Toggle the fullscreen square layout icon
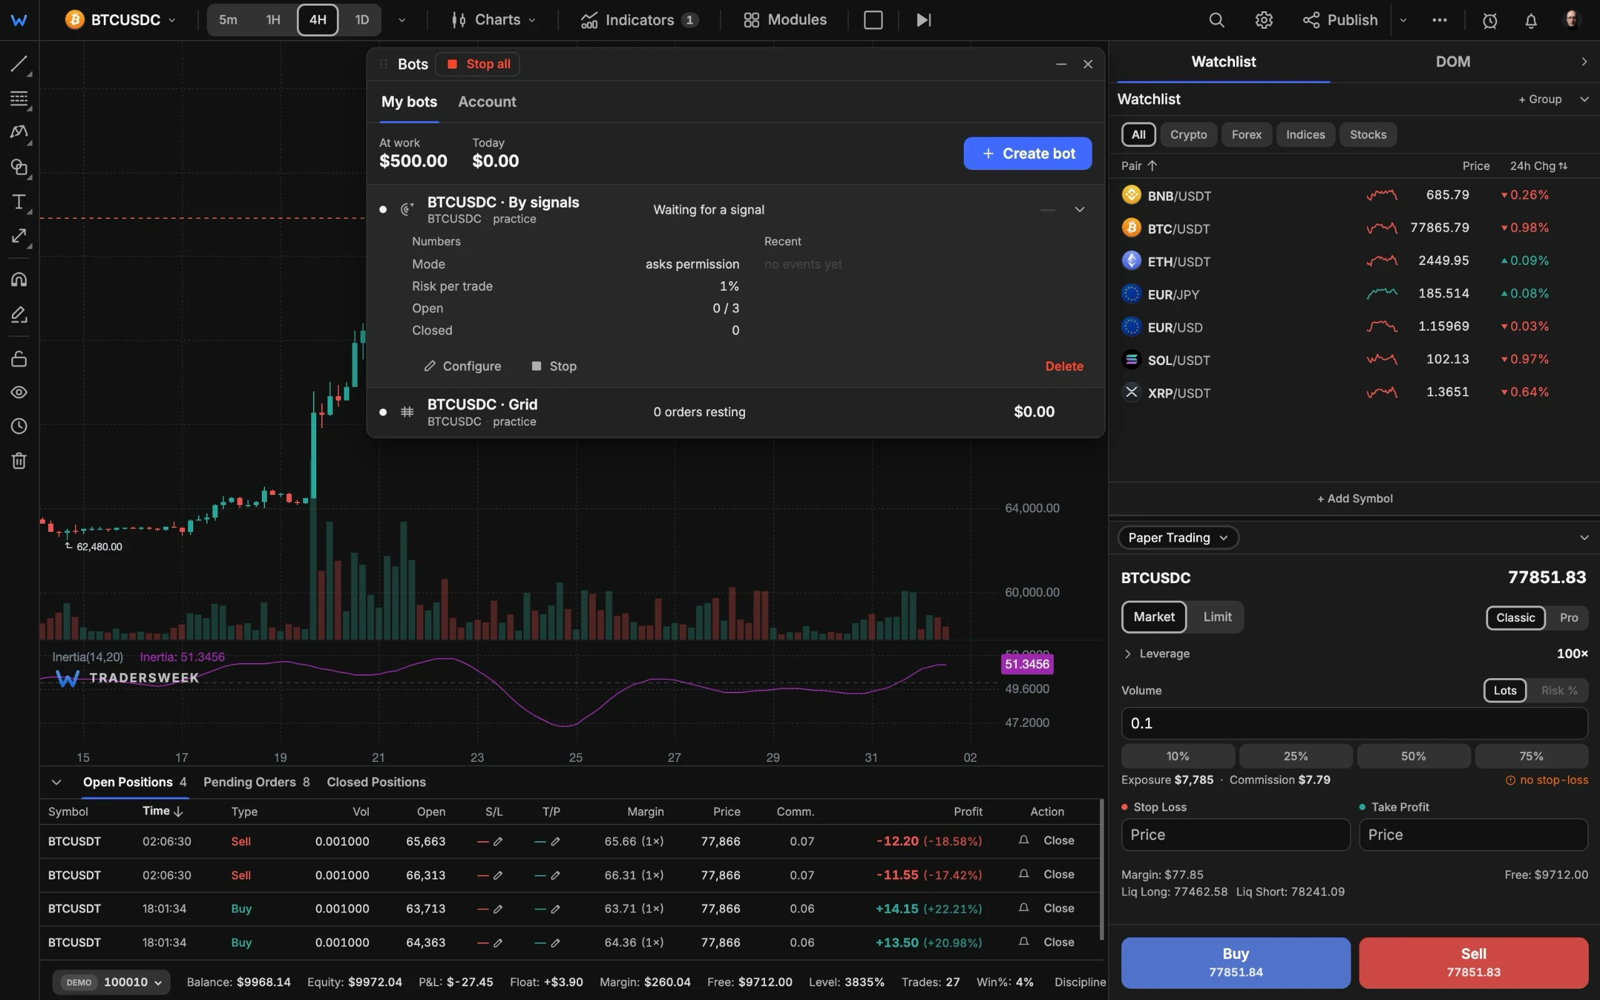 click(x=872, y=20)
